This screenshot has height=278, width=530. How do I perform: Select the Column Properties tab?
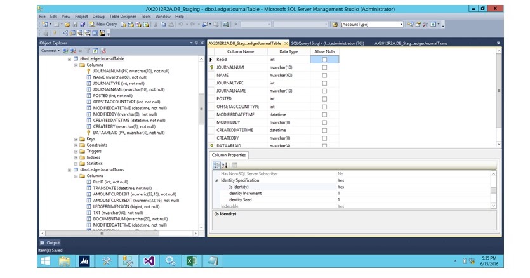(x=229, y=155)
